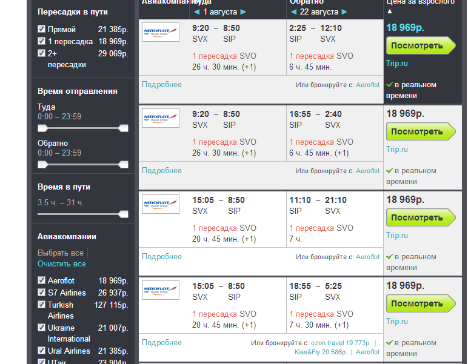Viewport: 468px width, 364px height.
Task: Open Kiss&Fly 20 586р. booking link
Action: click(321, 352)
